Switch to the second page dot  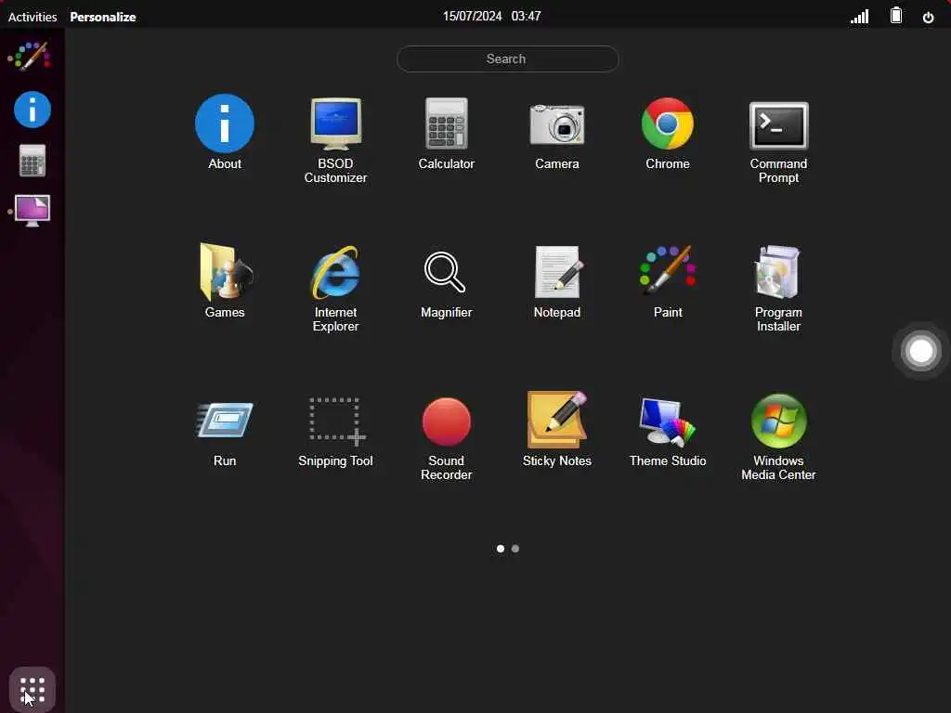tap(515, 549)
